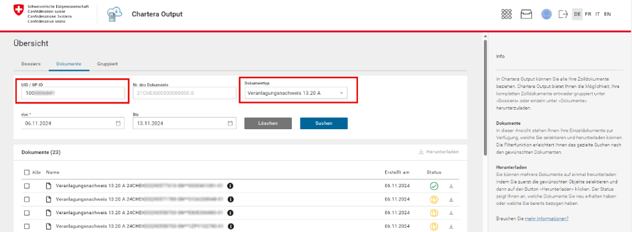Click file icon of the green-check status document
Image resolution: width=632 pixels, height=232 pixels.
[x=48, y=186]
